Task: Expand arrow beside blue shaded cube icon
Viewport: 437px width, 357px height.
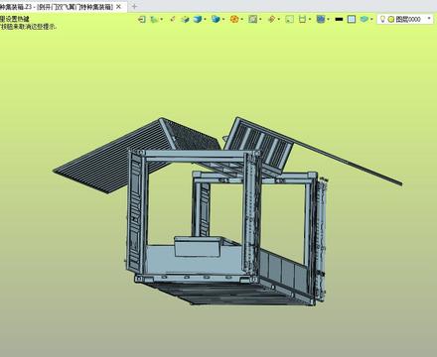Action: point(205,19)
